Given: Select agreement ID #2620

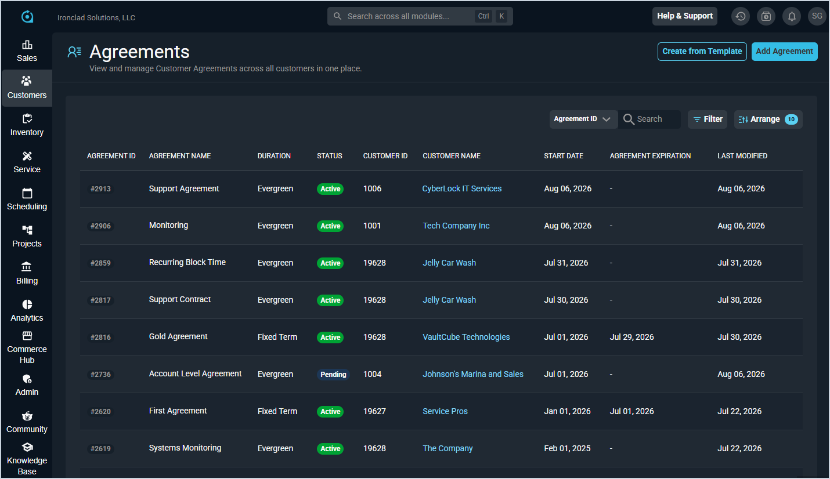Looking at the screenshot, I should [100, 412].
